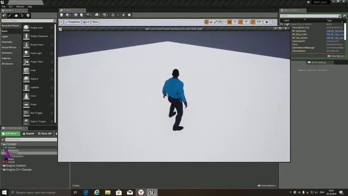348x196 pixels.
Task: Select the All Classes category
Action: pos(7,64)
